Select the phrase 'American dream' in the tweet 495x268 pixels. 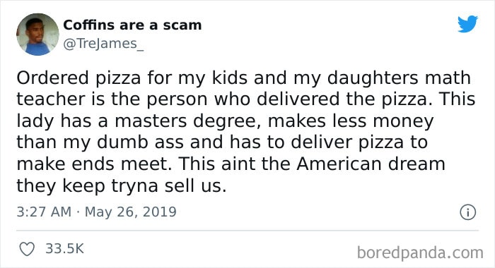coord(371,164)
